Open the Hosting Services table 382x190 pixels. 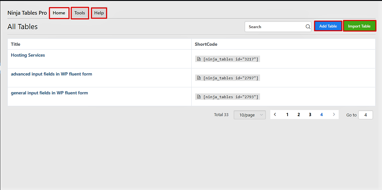[x=28, y=55]
